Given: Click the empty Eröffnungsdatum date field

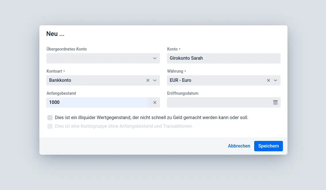Looking at the screenshot, I should coord(218,102).
